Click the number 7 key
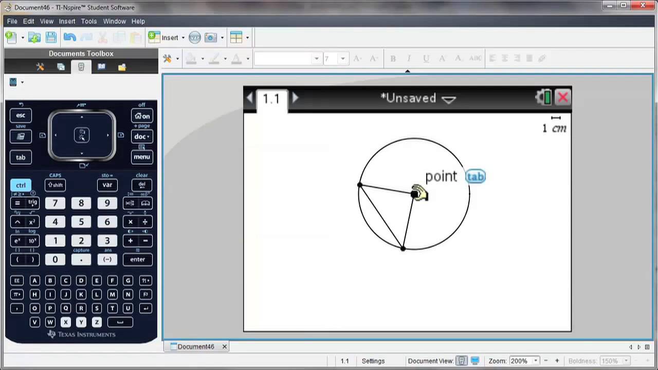Screen dimensions: 658x370 tap(55, 203)
